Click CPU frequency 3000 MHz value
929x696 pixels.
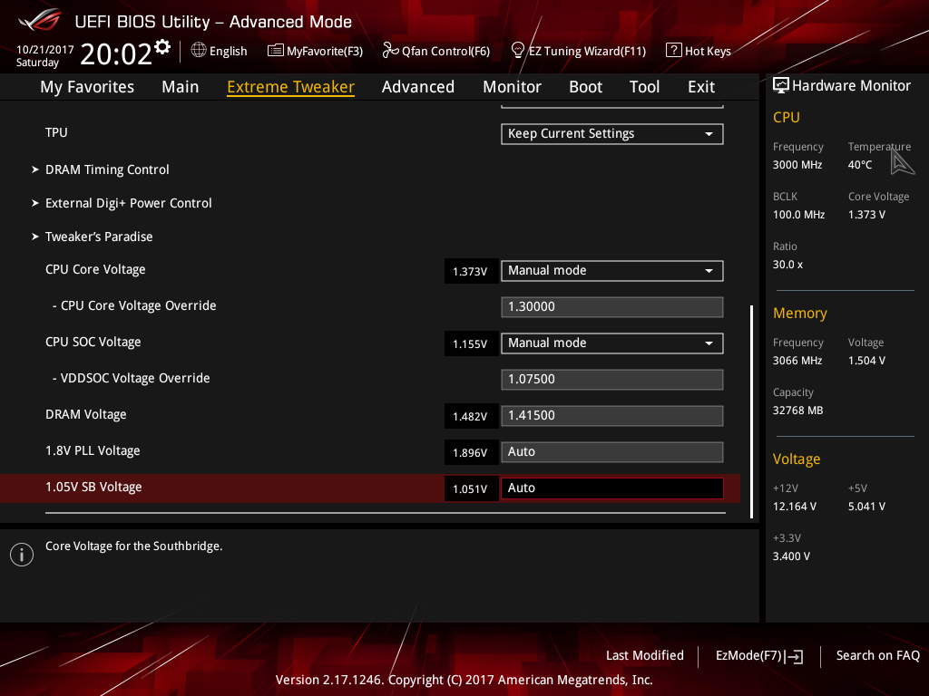[x=797, y=165]
